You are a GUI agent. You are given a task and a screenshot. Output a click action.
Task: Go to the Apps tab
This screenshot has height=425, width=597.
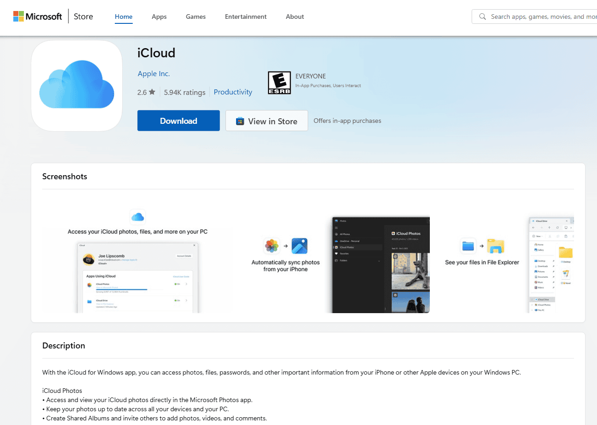click(x=159, y=17)
